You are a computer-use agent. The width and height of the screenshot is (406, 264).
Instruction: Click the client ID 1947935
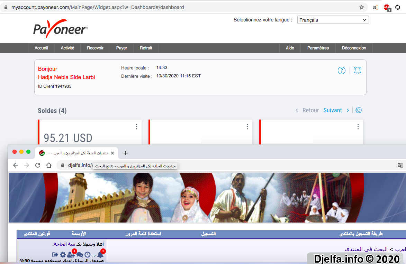click(x=63, y=86)
